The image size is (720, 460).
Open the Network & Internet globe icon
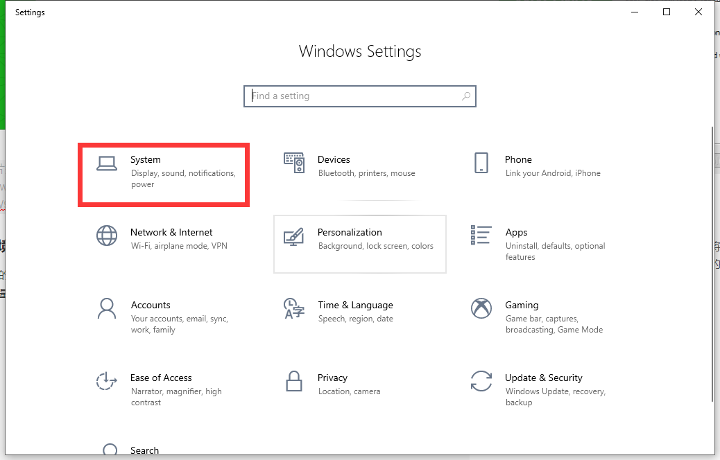click(x=107, y=236)
